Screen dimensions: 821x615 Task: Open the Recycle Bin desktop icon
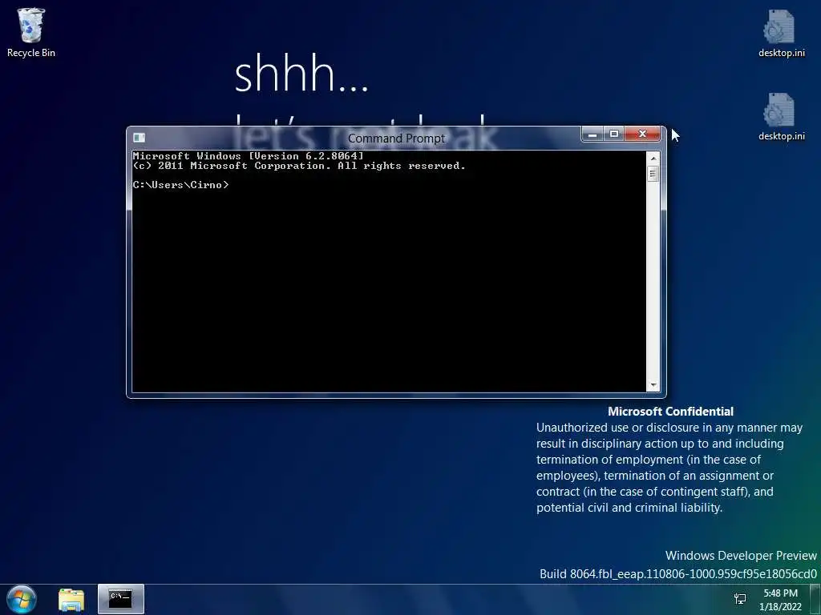(31, 32)
